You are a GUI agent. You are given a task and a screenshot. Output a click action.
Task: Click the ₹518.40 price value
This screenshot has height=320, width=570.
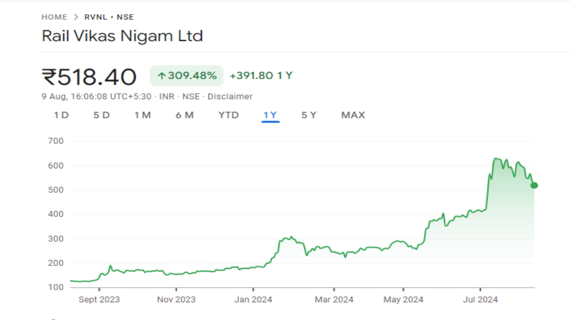point(89,77)
